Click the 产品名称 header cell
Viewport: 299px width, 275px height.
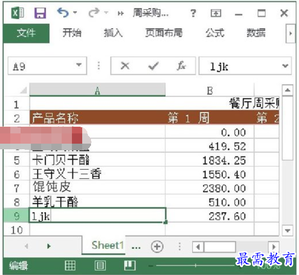click(98, 117)
